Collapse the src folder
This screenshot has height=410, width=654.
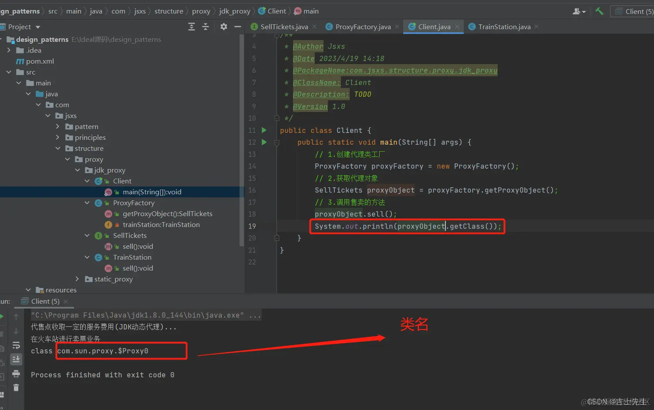point(9,72)
